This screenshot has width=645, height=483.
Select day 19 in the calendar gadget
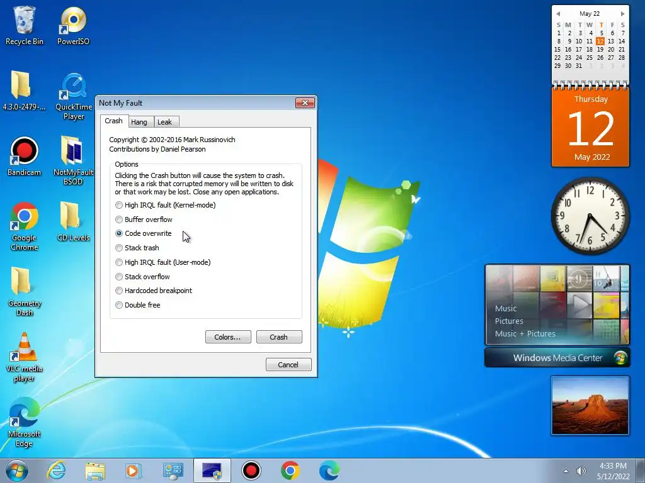point(600,49)
